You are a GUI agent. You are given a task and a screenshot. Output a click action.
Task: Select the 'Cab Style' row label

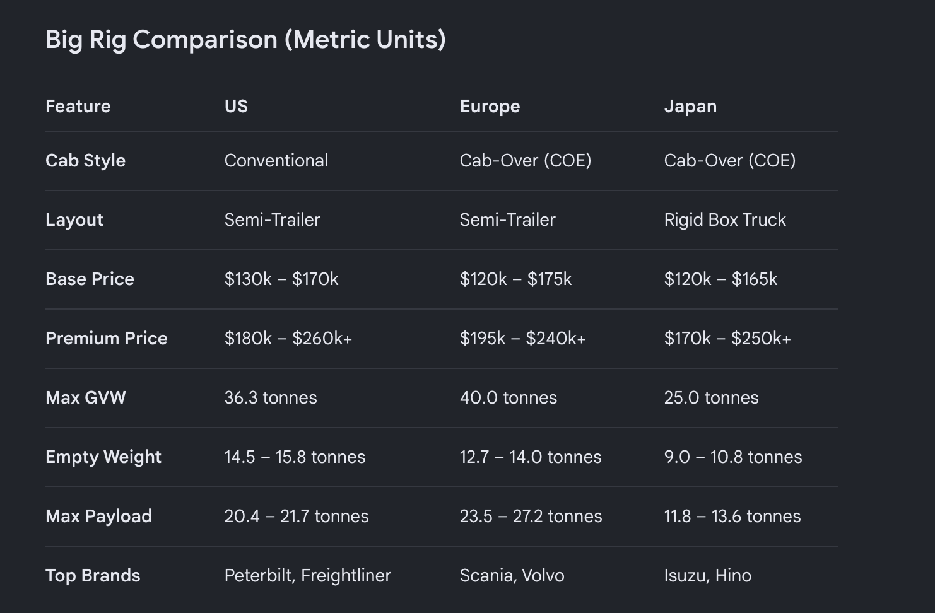[86, 160]
